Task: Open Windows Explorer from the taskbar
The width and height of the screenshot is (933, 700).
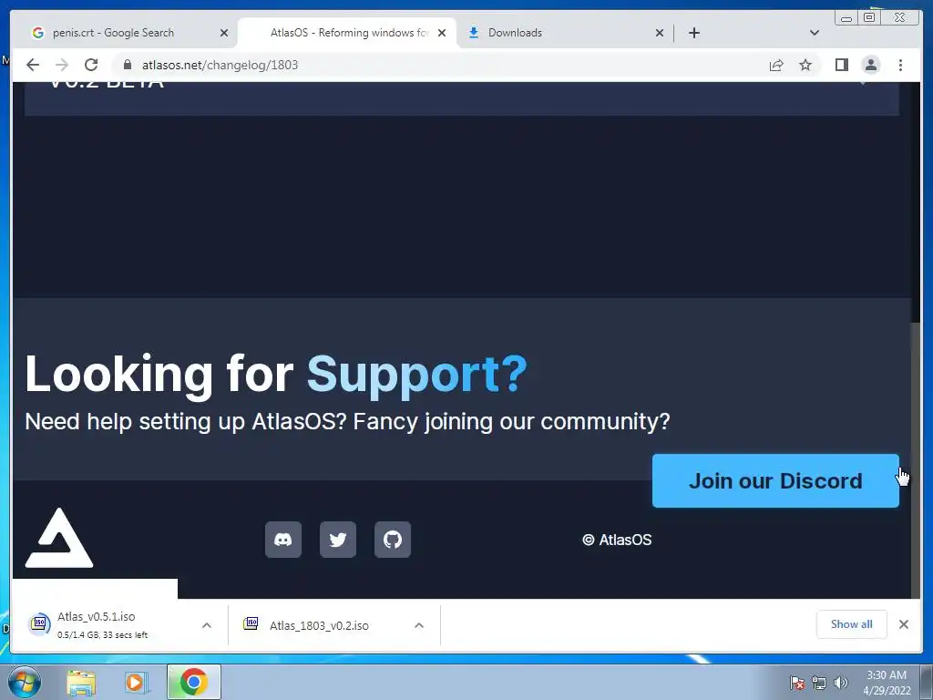Action: click(81, 682)
